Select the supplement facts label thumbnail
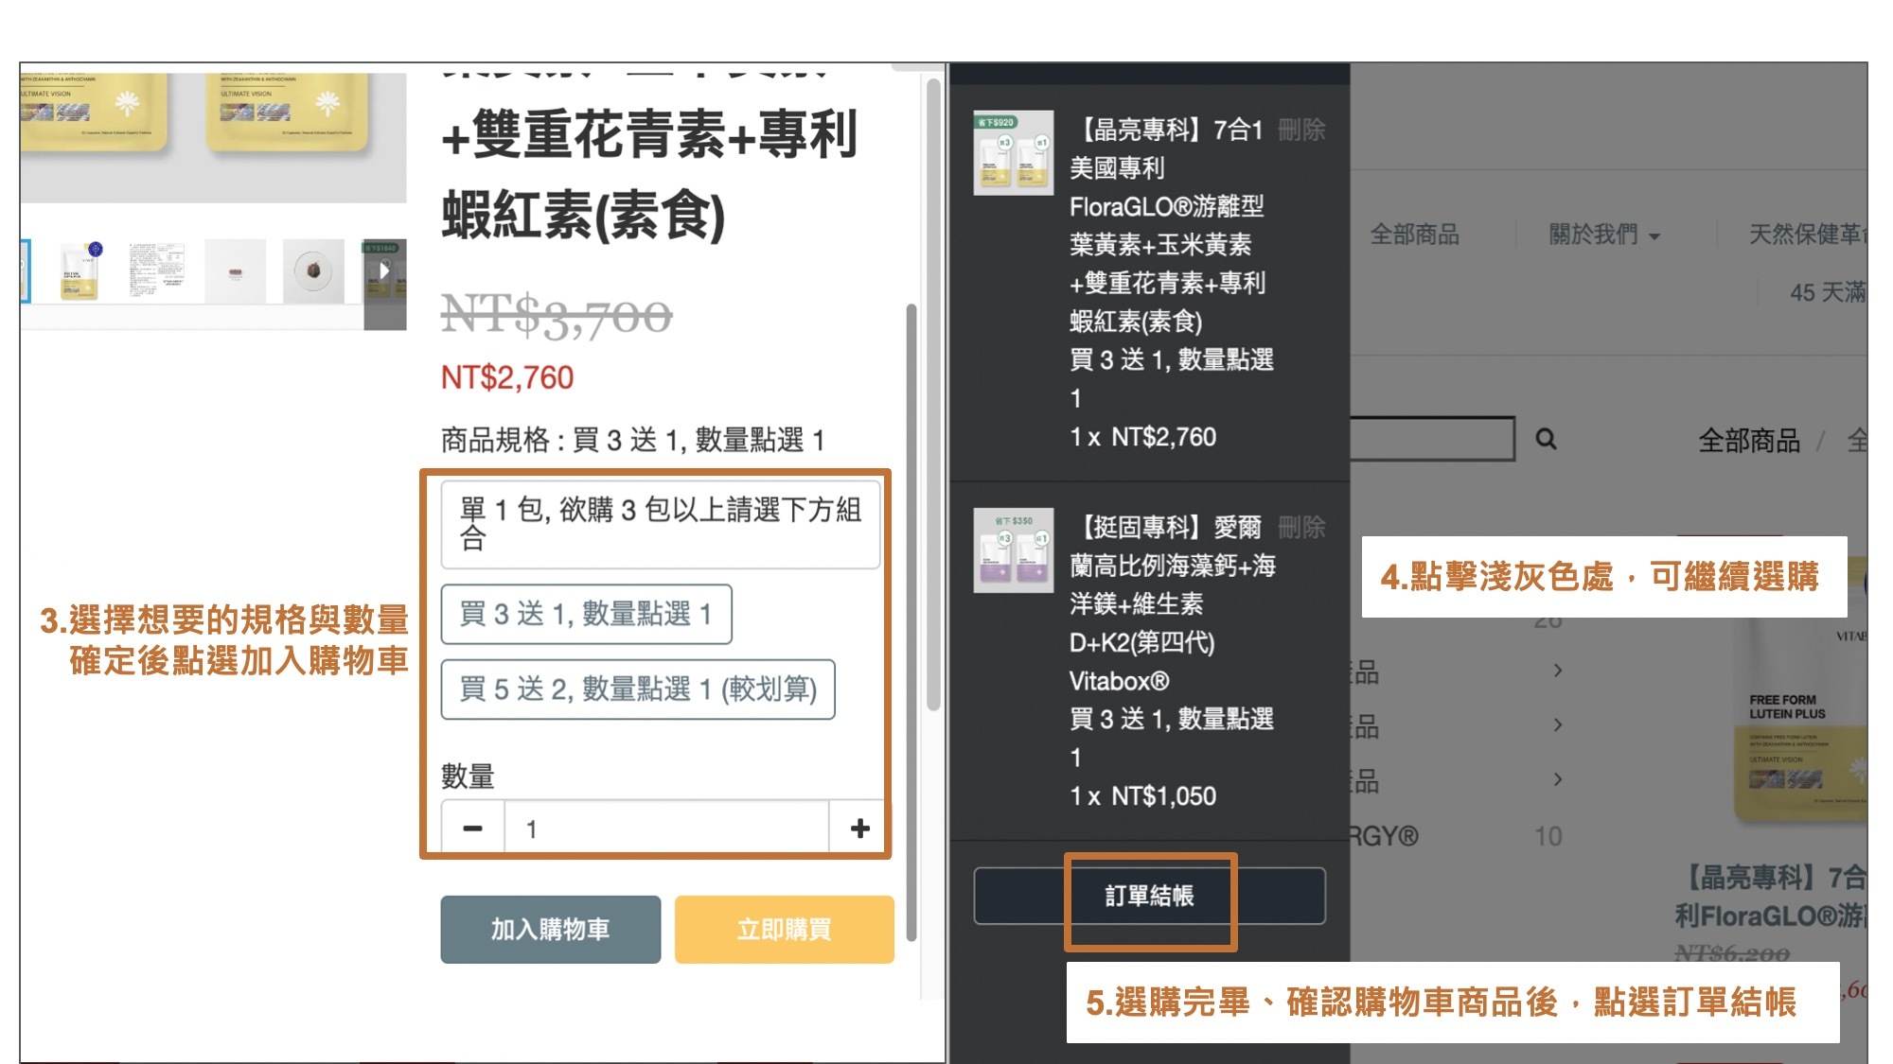The width and height of the screenshot is (1893, 1064). point(156,270)
